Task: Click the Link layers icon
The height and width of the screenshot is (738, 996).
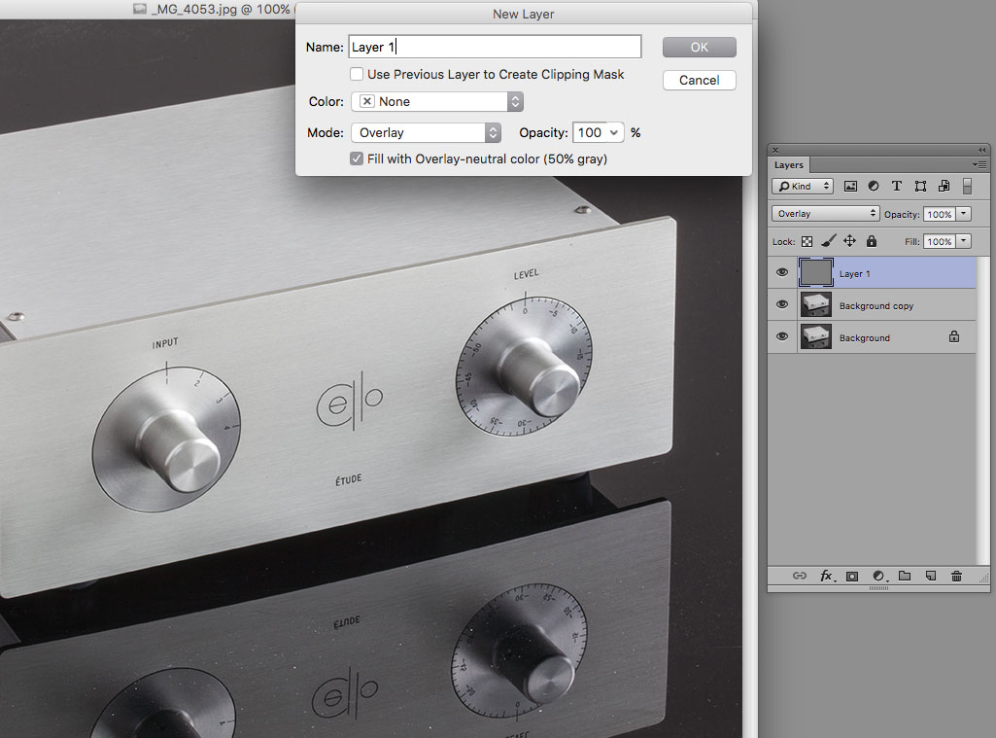Action: (x=799, y=576)
